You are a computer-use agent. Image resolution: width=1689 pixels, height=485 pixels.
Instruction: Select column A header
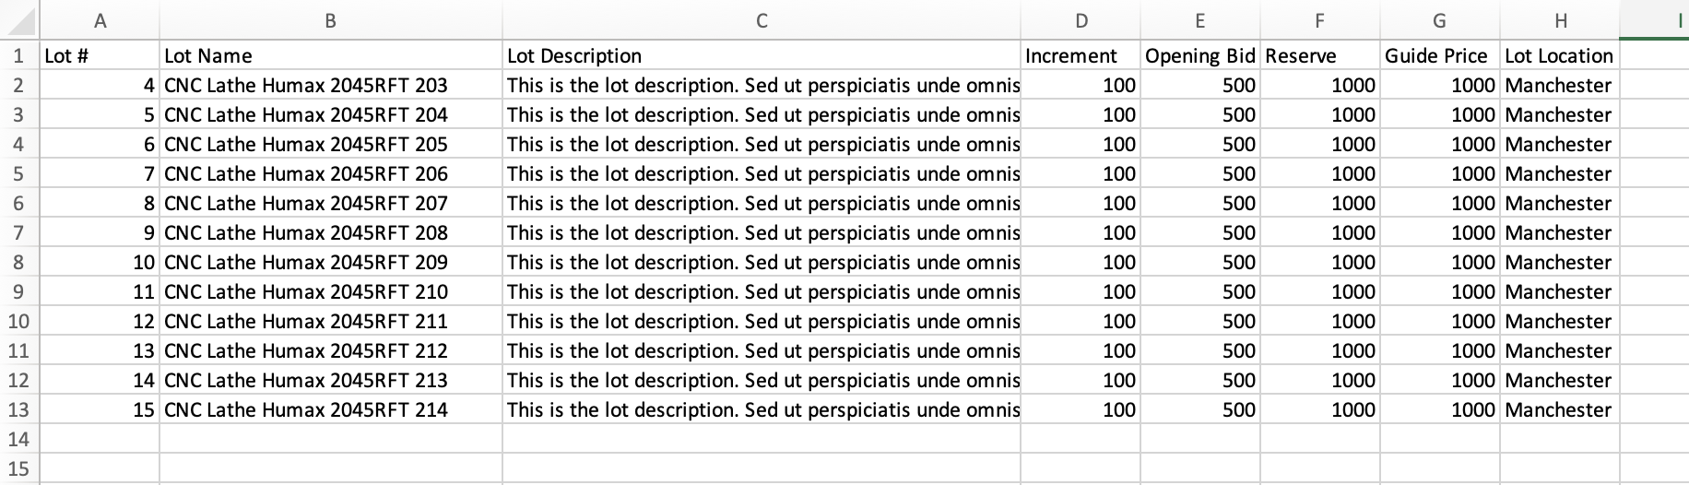100,20
